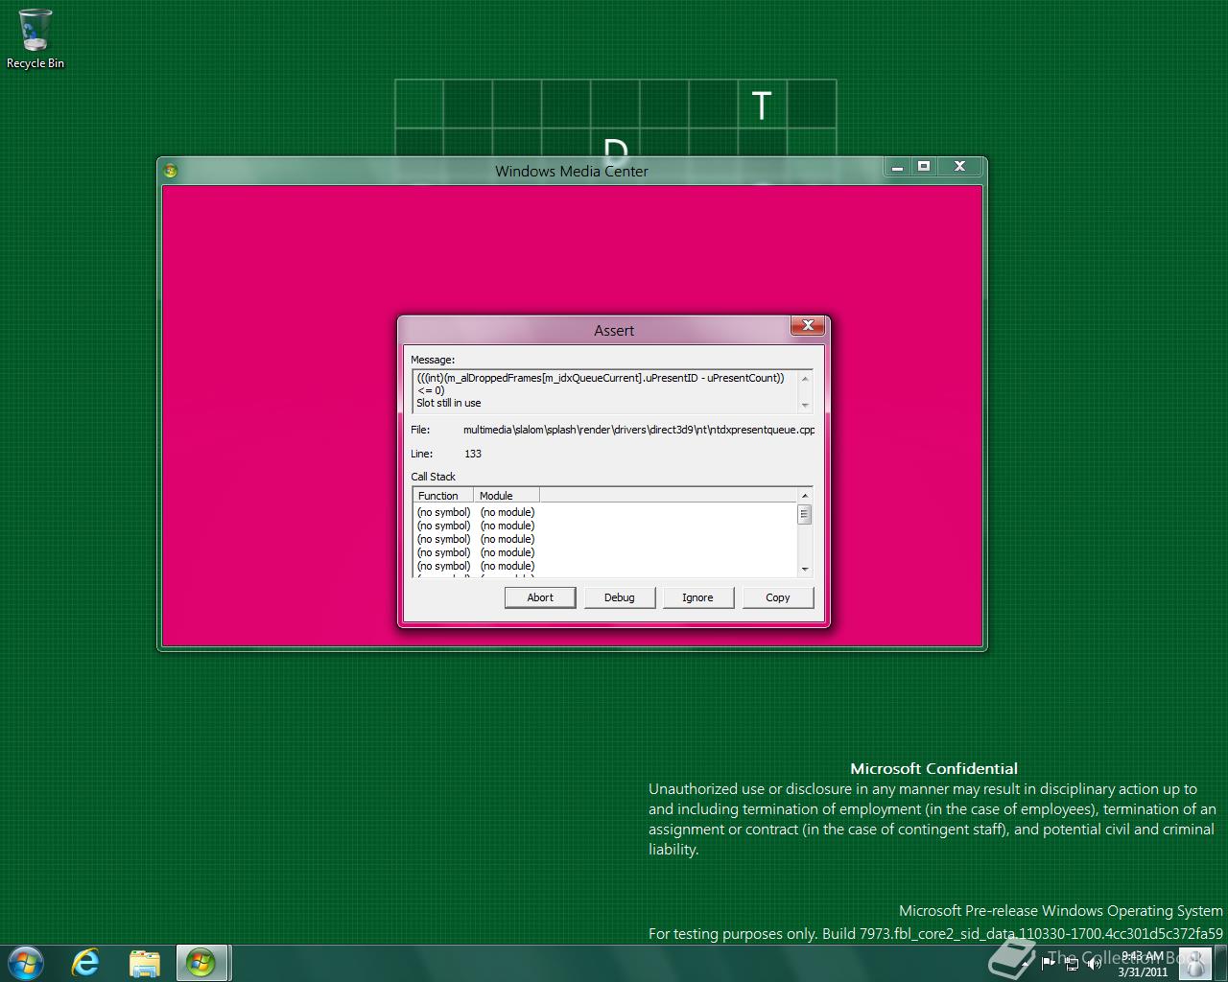
Task: Select the Windows Media Center taskbar button
Action: 201,962
